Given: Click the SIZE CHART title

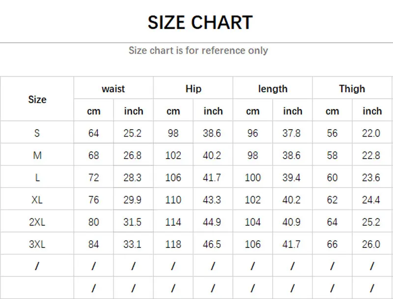Looking at the screenshot, I should (200, 23).
